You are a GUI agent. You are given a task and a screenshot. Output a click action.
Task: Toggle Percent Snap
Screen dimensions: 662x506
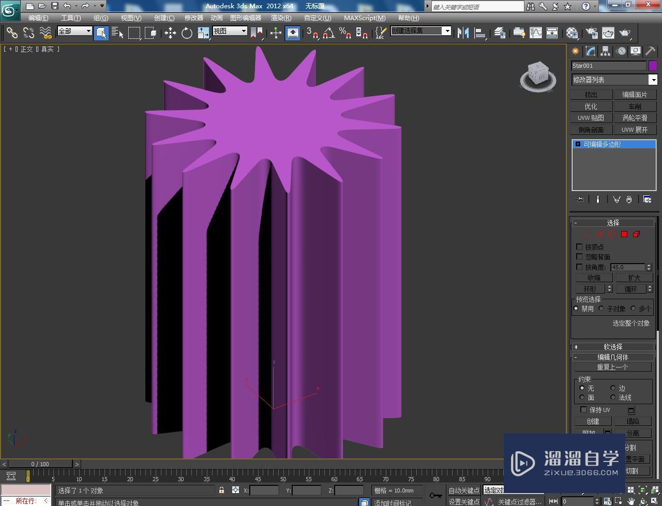pos(345,33)
